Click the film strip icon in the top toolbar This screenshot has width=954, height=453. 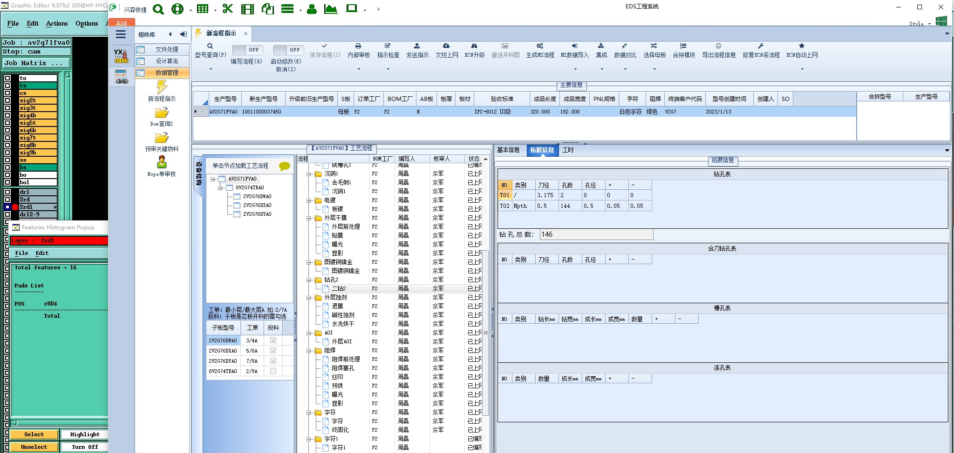pos(247,9)
